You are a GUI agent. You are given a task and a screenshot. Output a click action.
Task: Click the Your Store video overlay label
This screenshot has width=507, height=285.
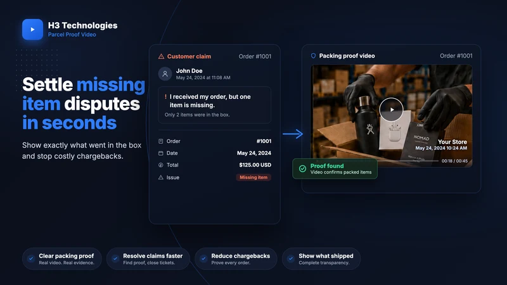click(452, 142)
